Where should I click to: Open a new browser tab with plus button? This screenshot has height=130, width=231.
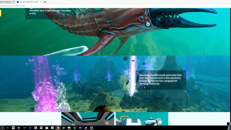[x=45, y=2]
